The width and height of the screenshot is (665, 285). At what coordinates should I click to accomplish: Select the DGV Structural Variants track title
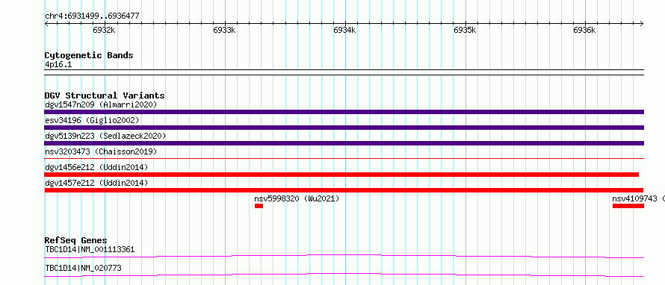[x=105, y=95]
